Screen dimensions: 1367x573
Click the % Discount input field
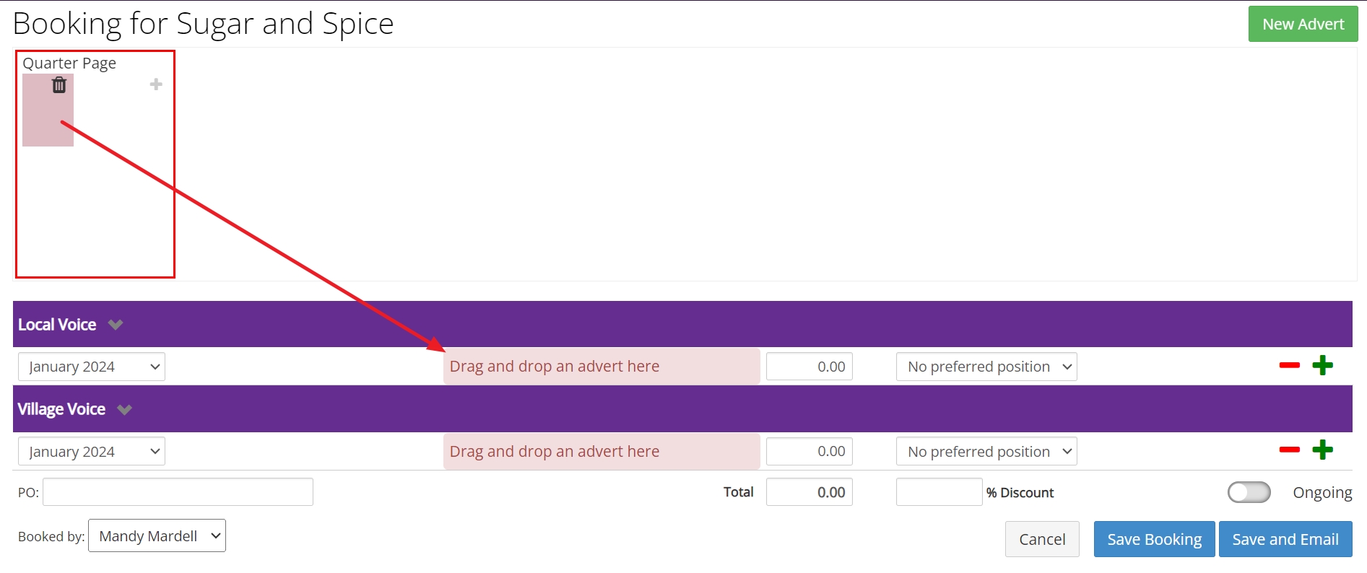(938, 492)
